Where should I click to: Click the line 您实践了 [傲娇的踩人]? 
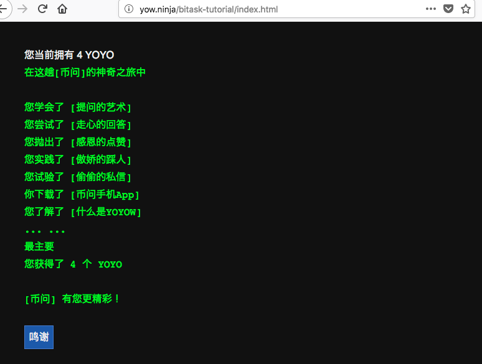coord(78,159)
